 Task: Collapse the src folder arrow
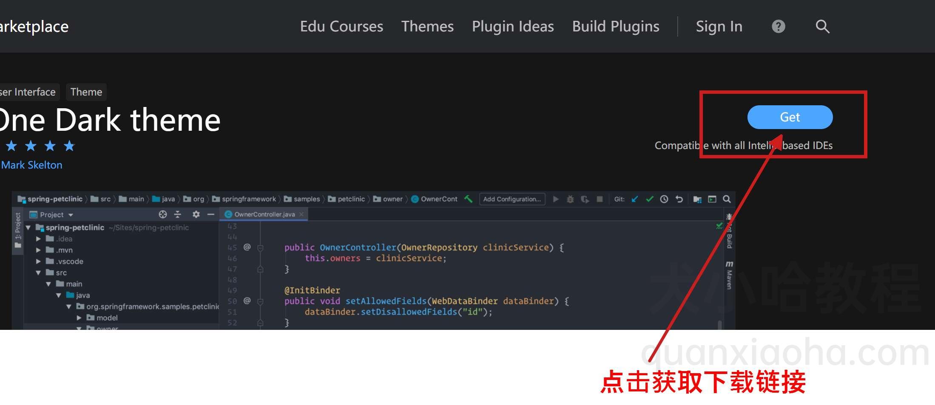point(38,273)
